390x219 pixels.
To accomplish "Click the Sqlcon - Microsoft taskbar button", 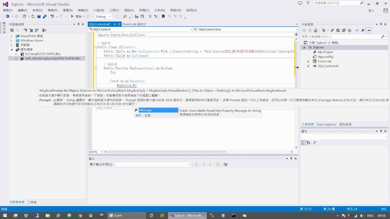I will coord(187,215).
